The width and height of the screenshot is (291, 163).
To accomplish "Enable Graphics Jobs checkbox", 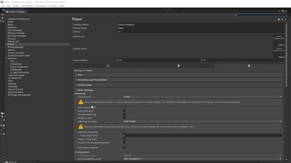I will pyautogui.click(x=124, y=118).
